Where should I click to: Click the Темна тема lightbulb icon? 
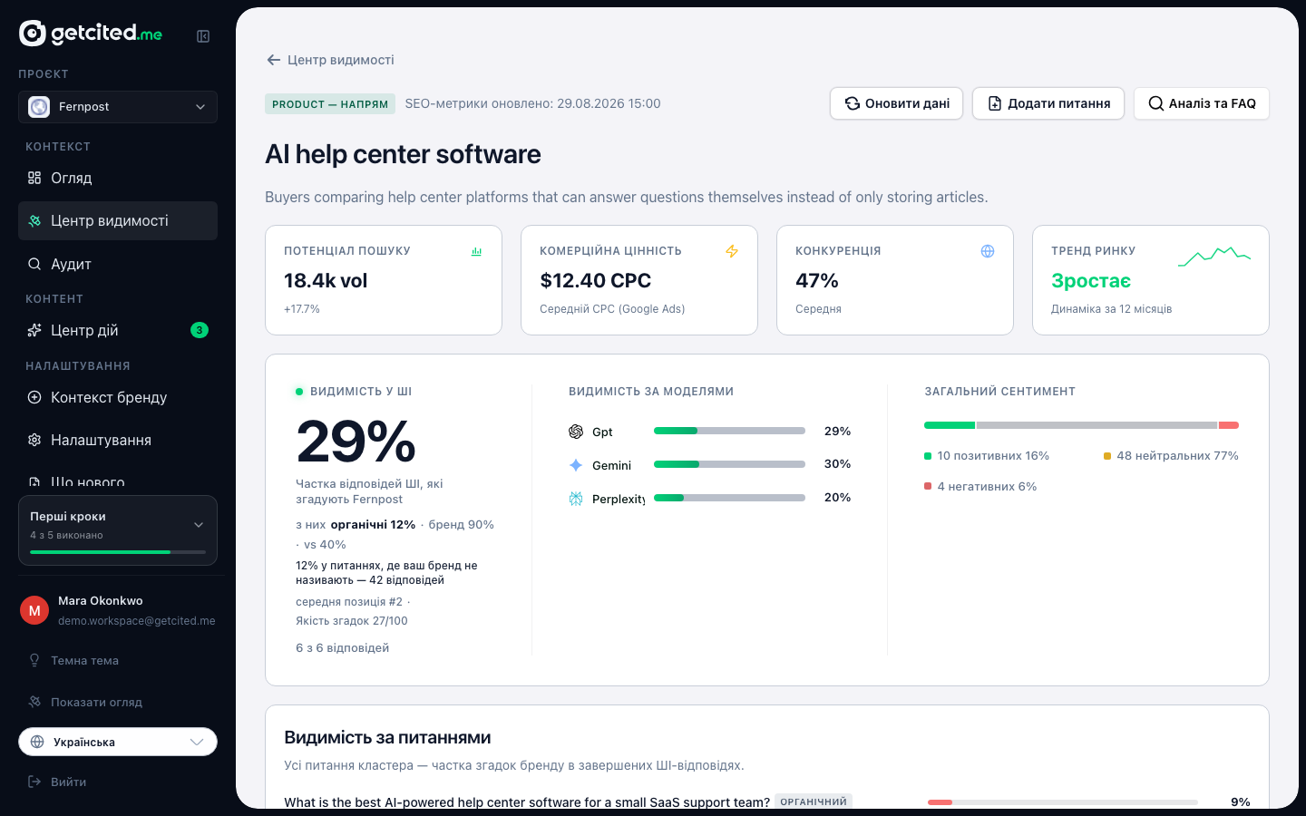tap(34, 660)
